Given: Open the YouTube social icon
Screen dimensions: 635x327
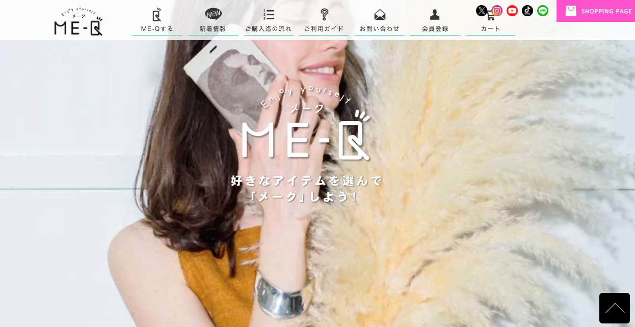Looking at the screenshot, I should point(512,11).
